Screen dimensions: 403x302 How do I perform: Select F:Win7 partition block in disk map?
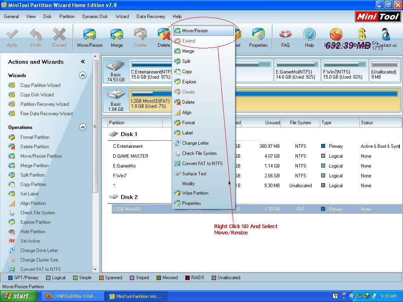pyautogui.click(x=344, y=70)
